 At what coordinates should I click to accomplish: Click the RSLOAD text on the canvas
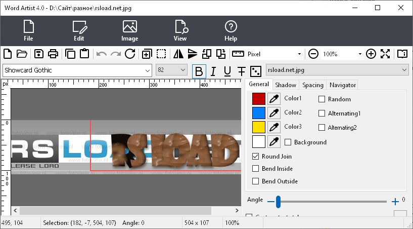[x=175, y=150]
